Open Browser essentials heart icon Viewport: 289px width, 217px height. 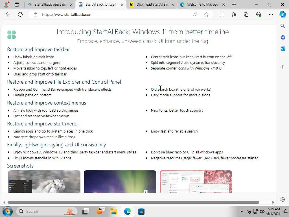pyautogui.click(x=259, y=14)
